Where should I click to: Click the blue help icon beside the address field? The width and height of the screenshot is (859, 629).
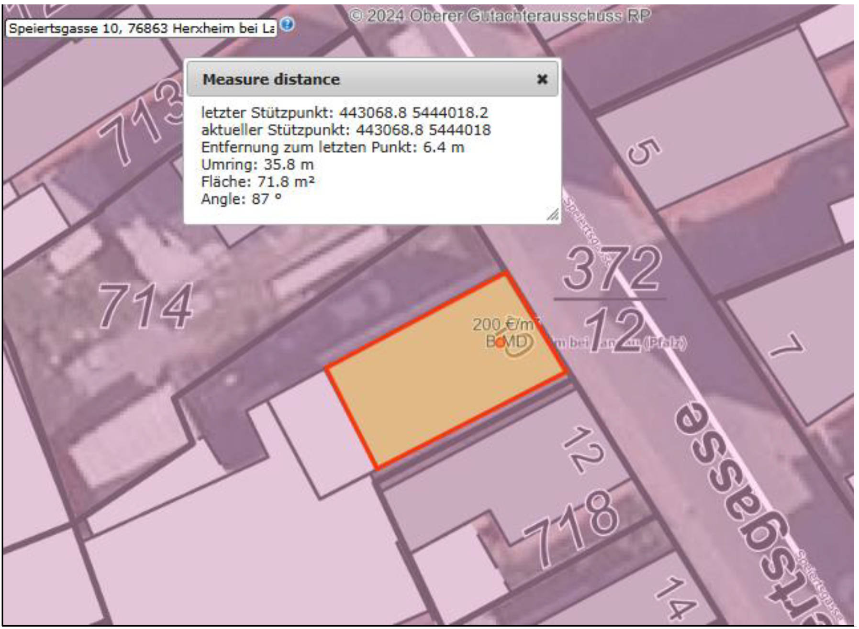pos(287,24)
